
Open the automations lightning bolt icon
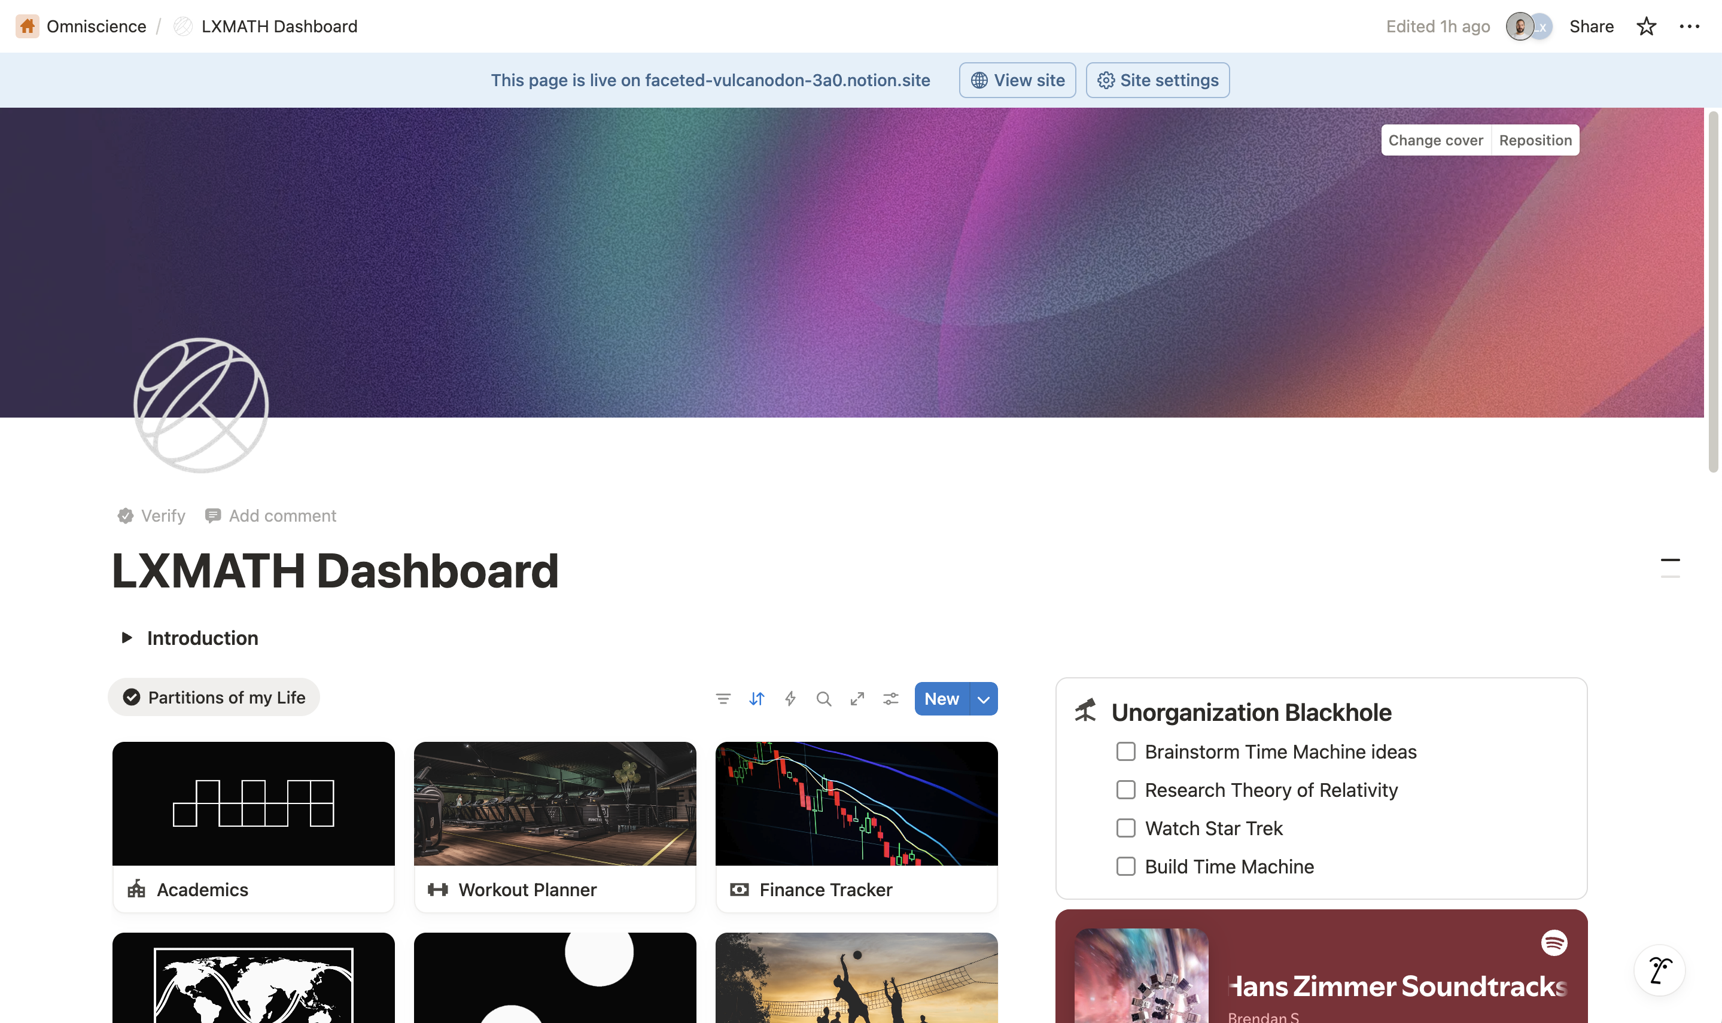(x=790, y=699)
